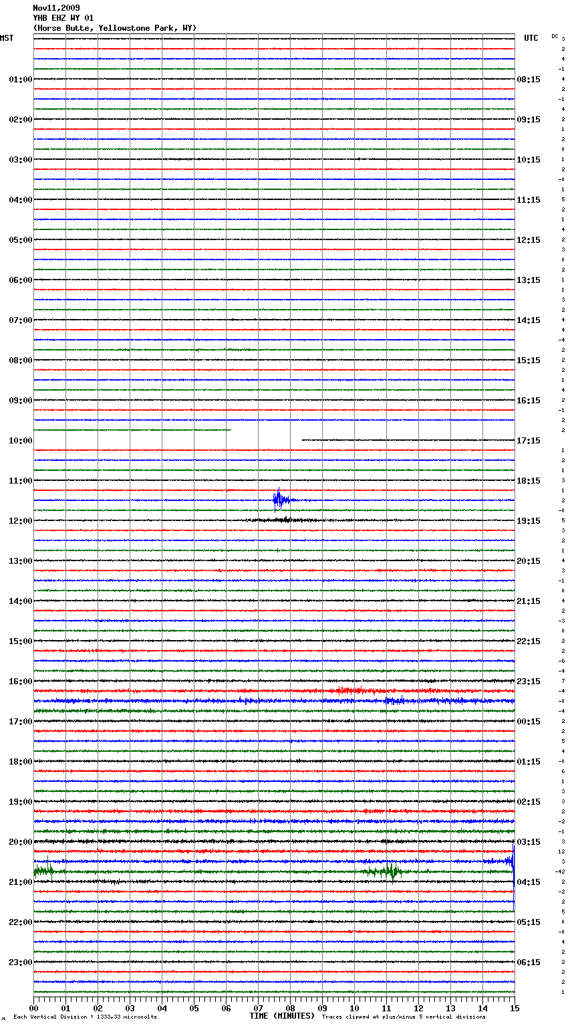Screen dimensions: 568x1026
Task: Select the 04:00 MST row label
Action: [21, 200]
